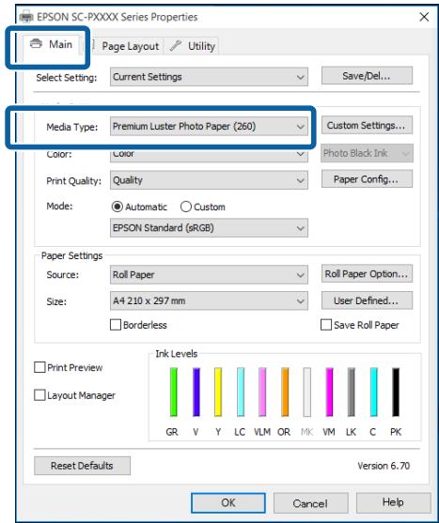Screen dimensions: 439x523
Task: Click the User Defined... button
Action: point(367,300)
